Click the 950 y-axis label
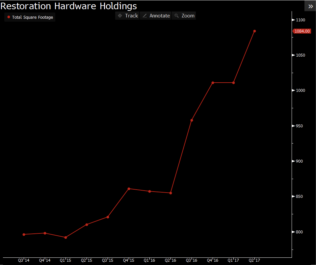The width and height of the screenshot is (316, 265). coord(299,126)
